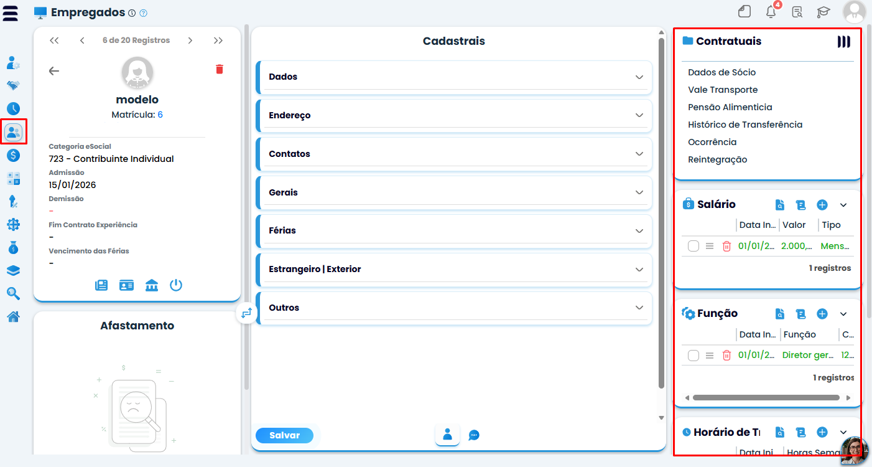
Task: Click the ID card icon on employee card
Action: tap(127, 285)
